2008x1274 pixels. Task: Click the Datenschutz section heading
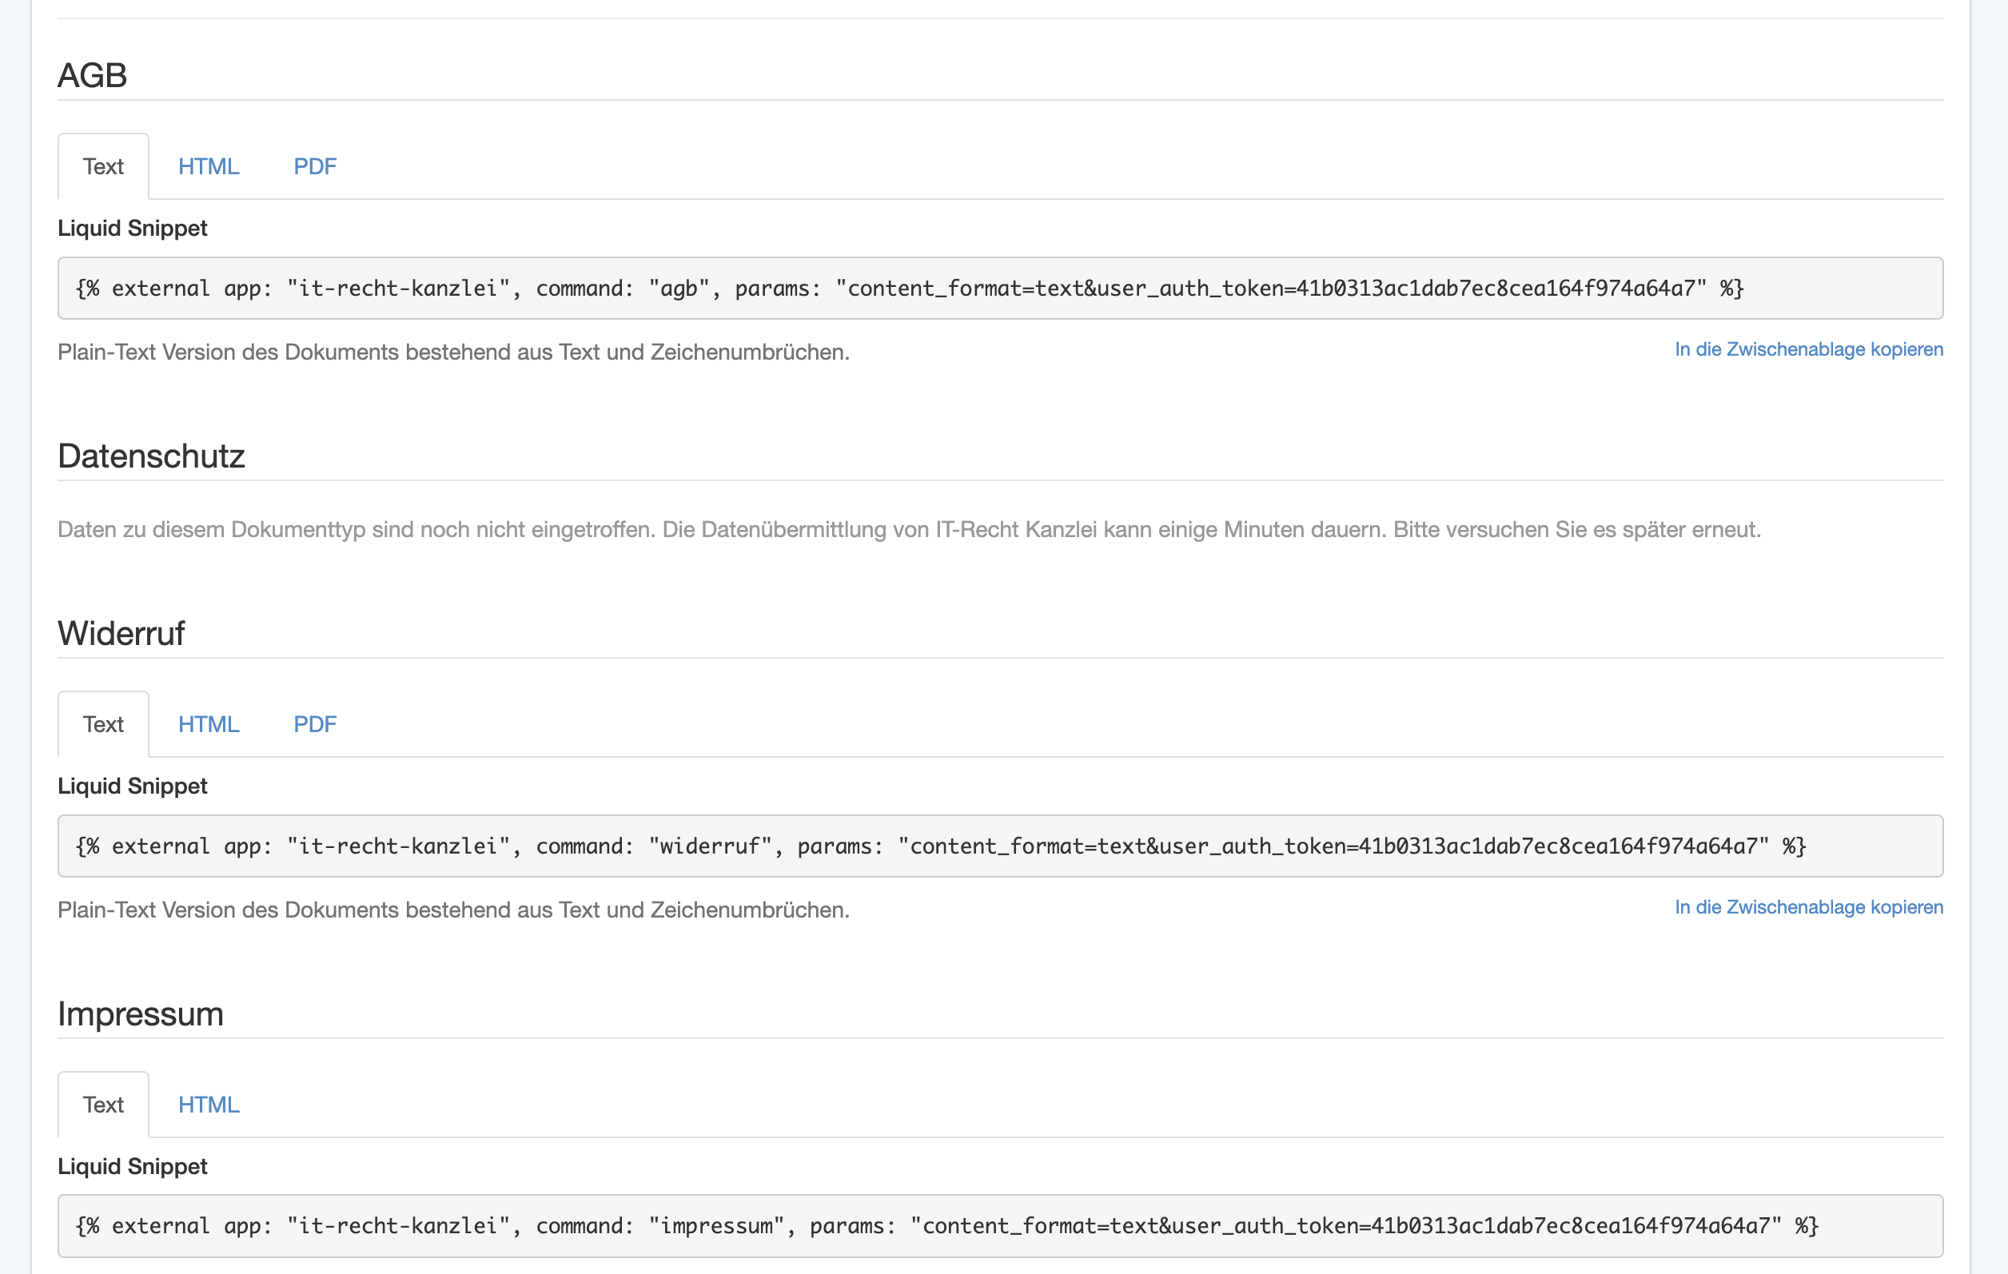click(151, 456)
